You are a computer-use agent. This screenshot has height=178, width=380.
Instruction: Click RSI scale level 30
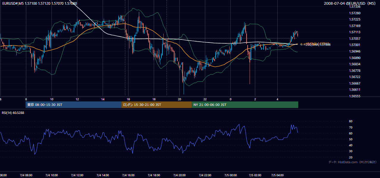pyautogui.click(x=351, y=151)
